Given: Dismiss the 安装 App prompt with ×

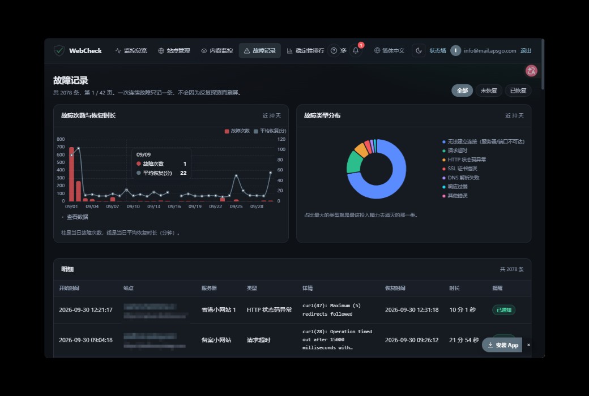Looking at the screenshot, I should pos(528,345).
